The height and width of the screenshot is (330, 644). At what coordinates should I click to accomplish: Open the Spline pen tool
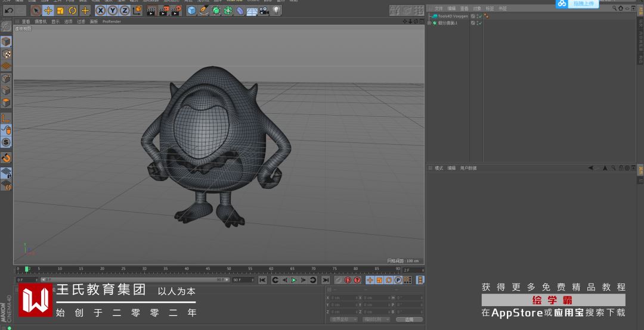[204, 11]
